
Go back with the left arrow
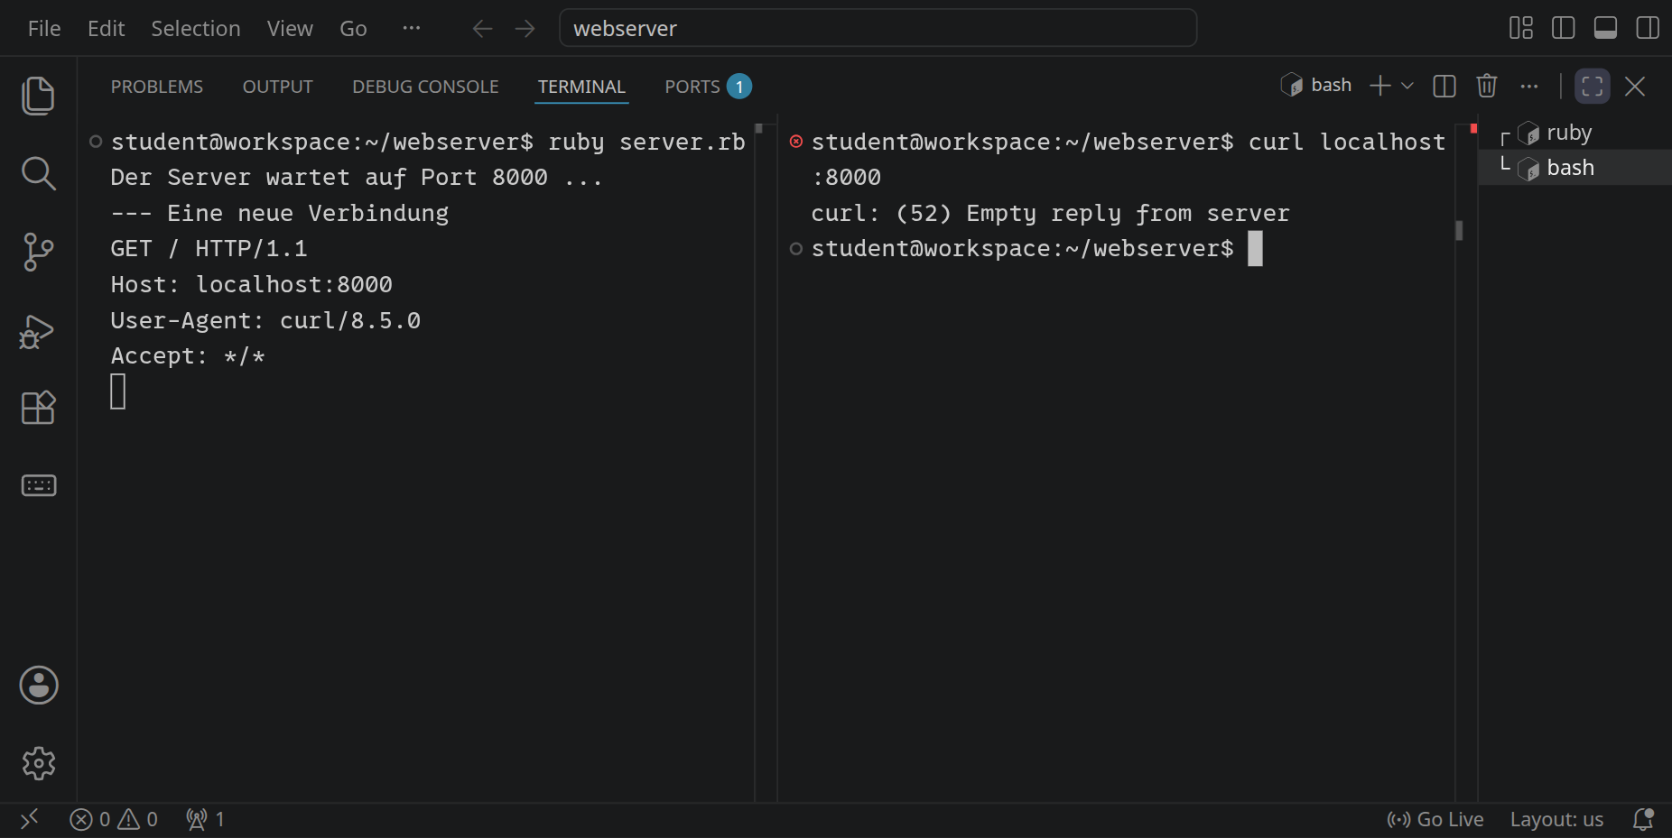[482, 29]
